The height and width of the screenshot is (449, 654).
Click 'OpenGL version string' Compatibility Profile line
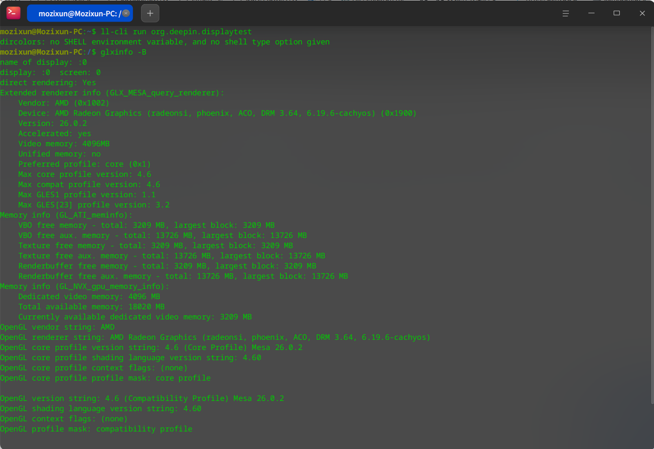[142, 398]
